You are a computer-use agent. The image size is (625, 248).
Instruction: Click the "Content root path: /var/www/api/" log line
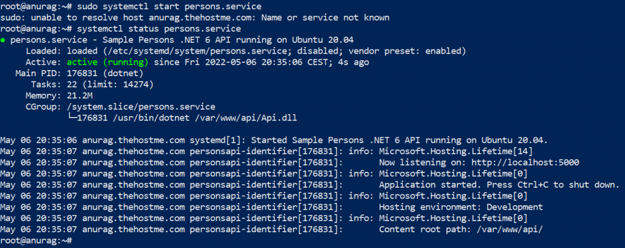coord(461,230)
